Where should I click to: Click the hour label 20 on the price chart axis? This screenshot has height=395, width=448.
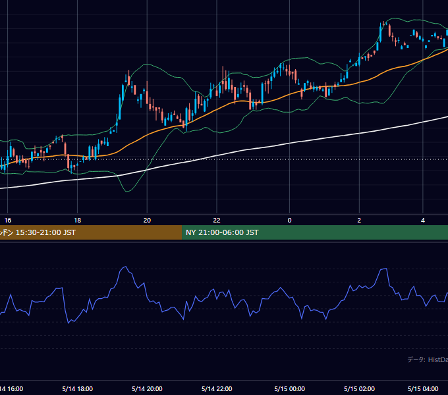147,220
